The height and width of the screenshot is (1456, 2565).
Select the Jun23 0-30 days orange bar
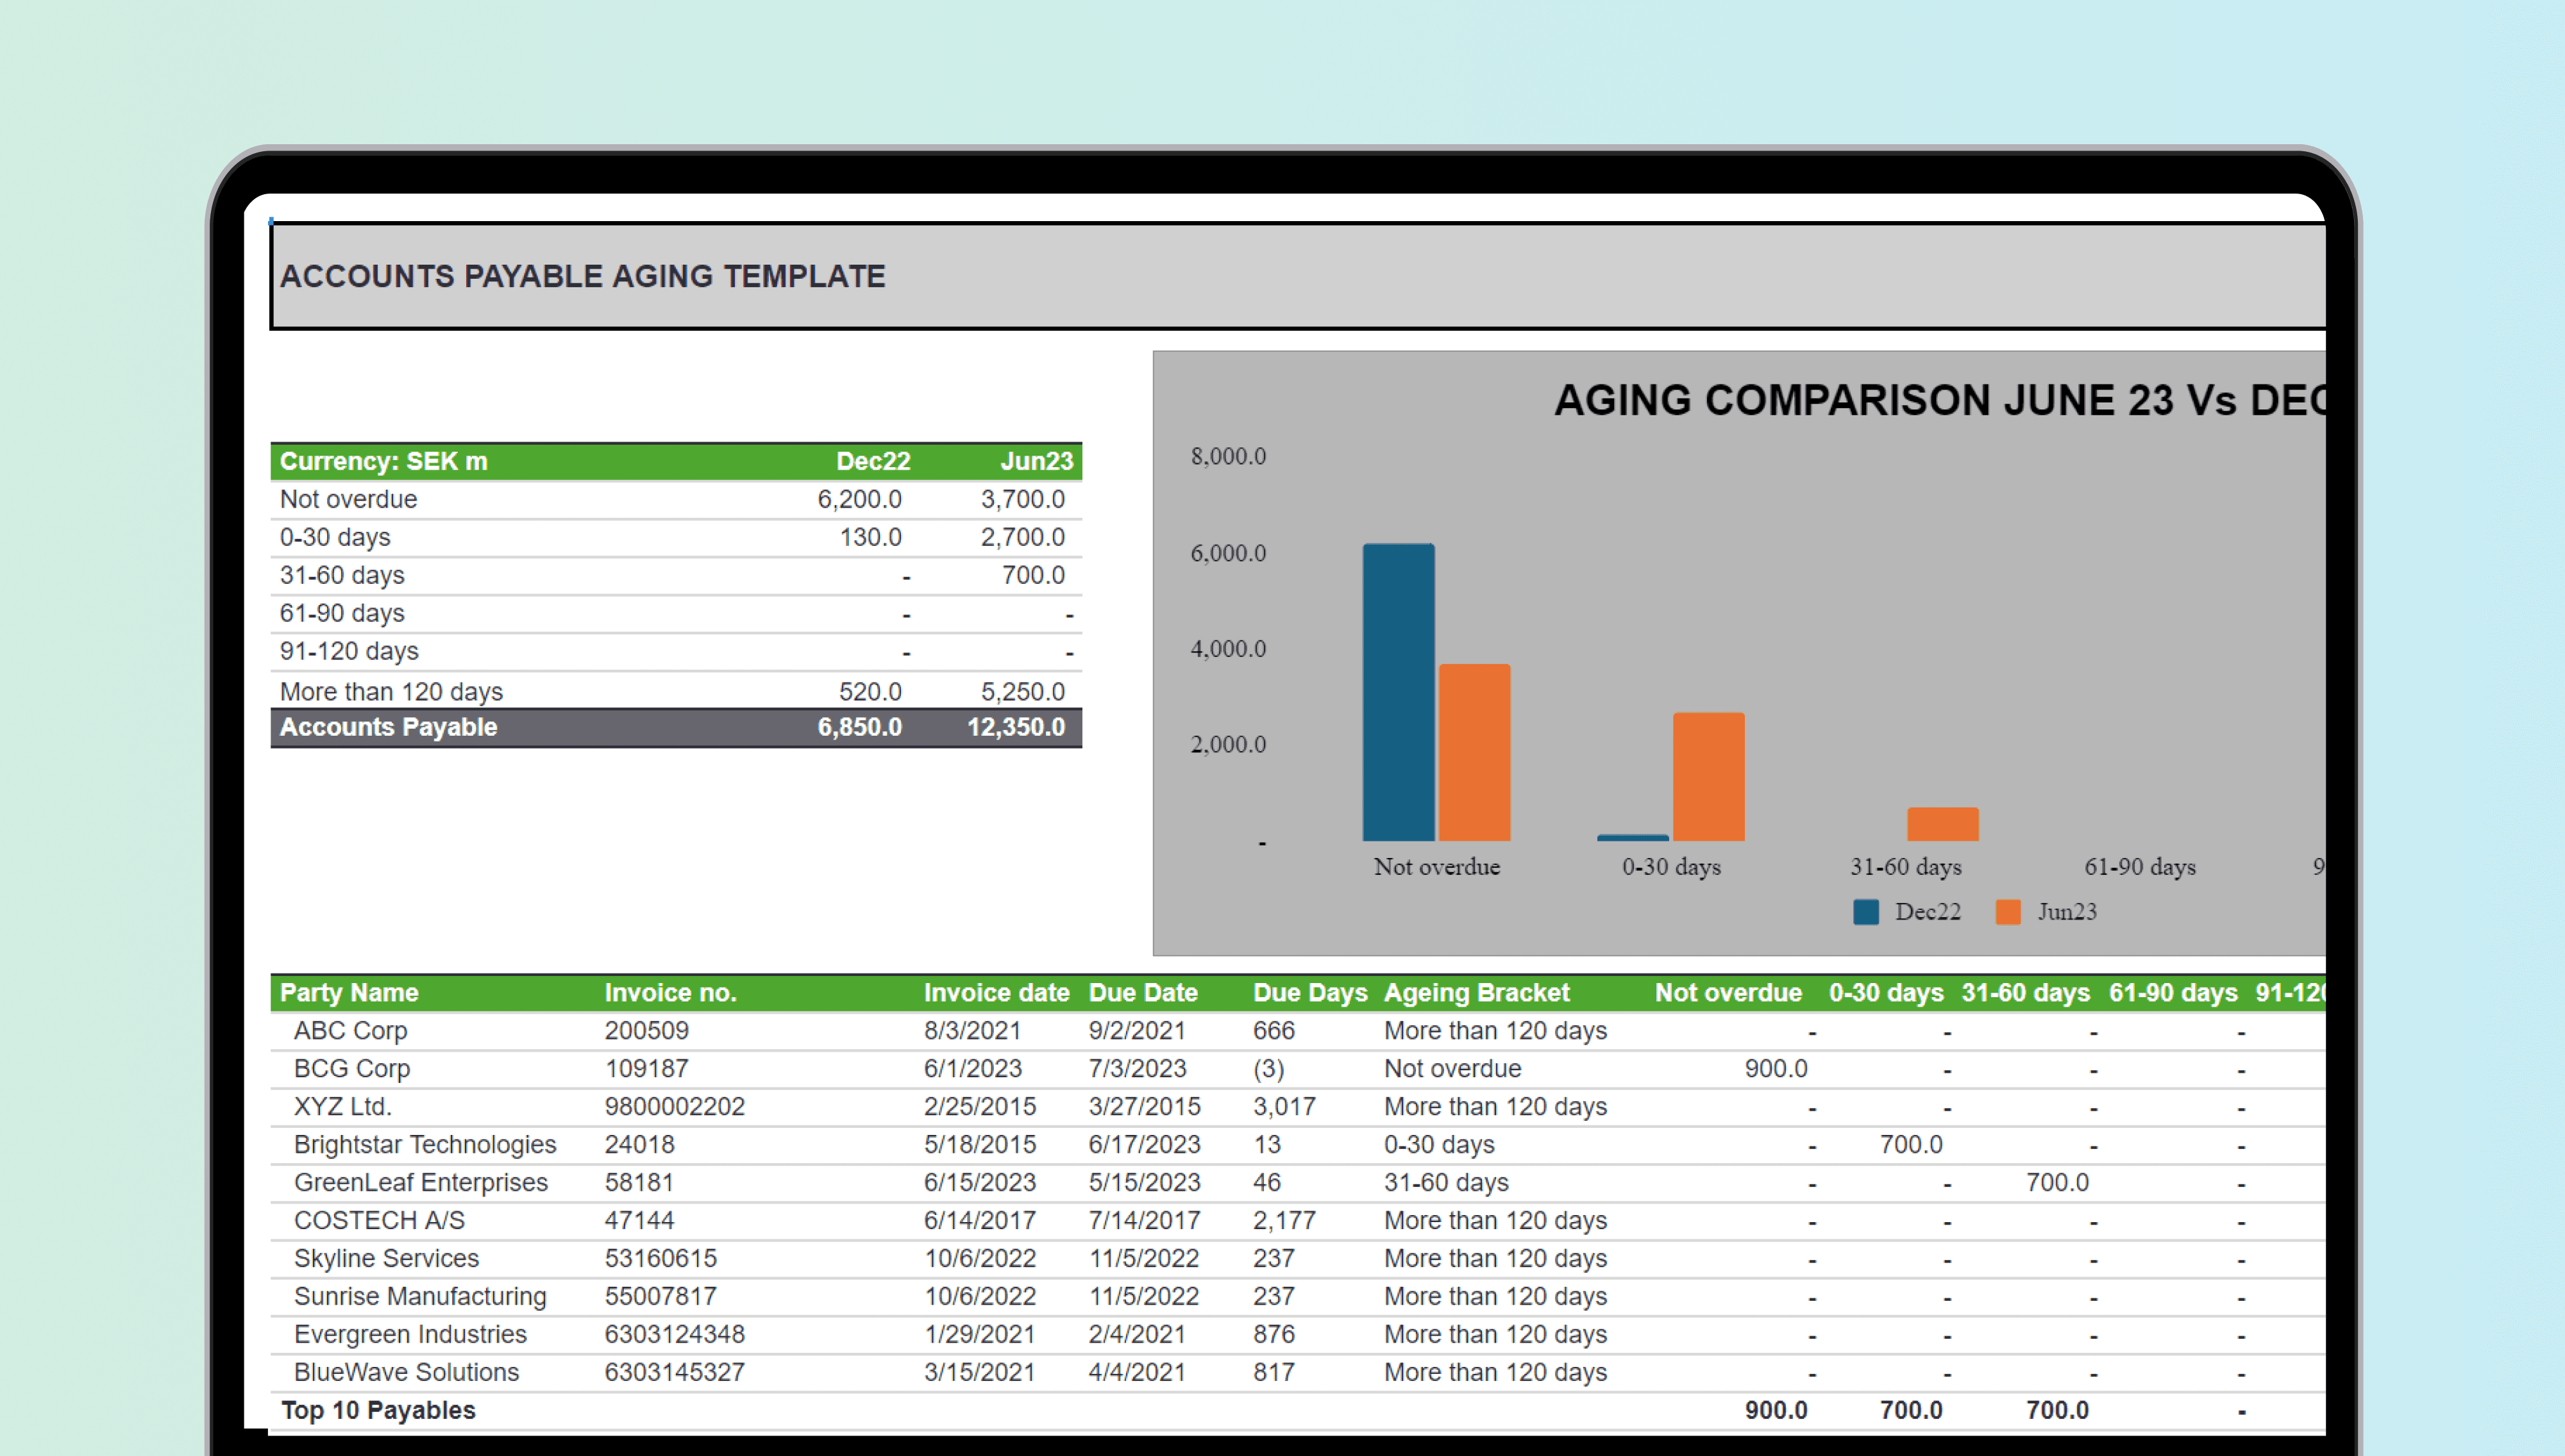point(1709,777)
